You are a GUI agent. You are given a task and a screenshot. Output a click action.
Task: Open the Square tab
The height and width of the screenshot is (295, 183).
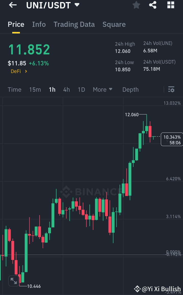click(x=114, y=24)
